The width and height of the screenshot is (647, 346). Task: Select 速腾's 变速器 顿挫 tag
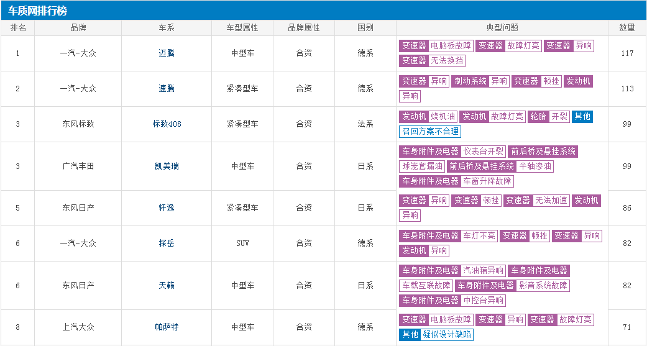[x=536, y=81]
